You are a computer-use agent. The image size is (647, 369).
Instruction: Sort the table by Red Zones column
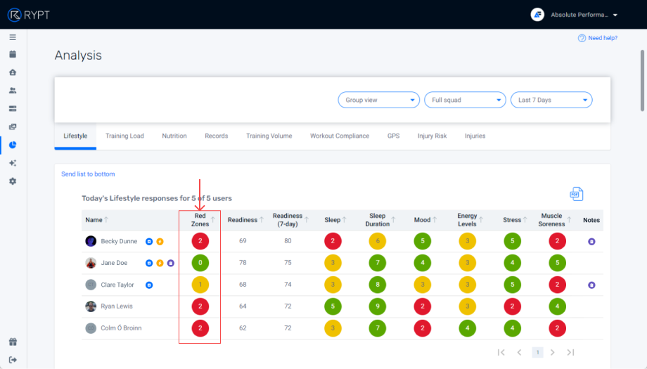[x=213, y=220]
